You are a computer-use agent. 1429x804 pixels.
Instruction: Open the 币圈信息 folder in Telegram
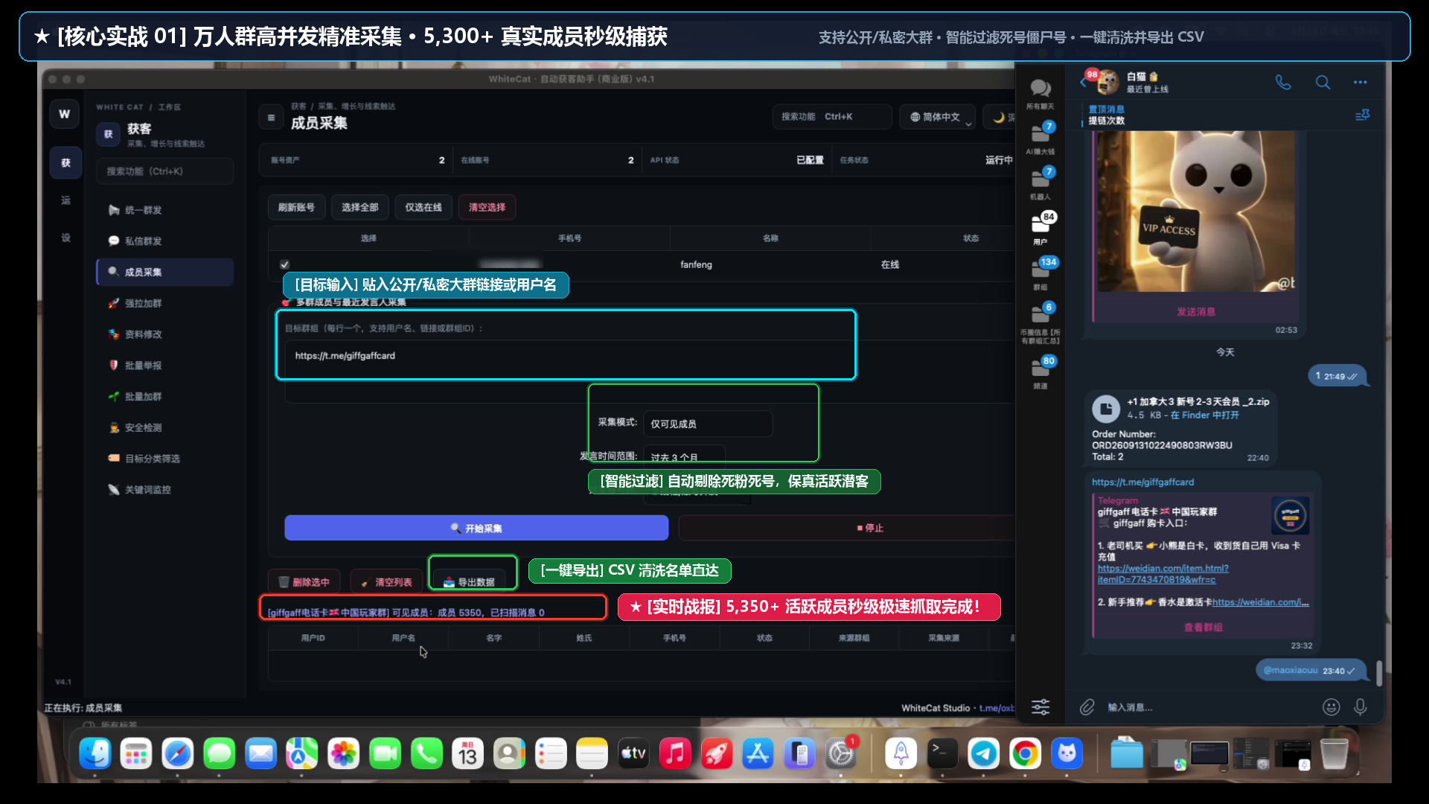pos(1040,323)
